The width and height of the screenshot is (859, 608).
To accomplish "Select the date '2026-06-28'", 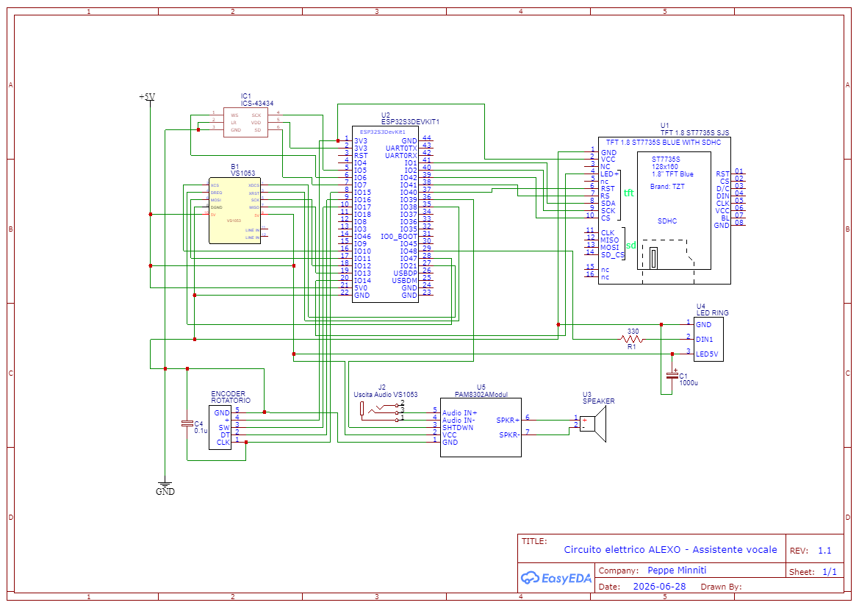I will click(x=659, y=586).
